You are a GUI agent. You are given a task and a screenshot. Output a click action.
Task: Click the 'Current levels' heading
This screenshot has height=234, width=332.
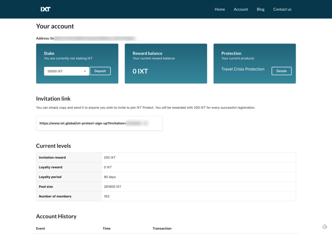coord(53,146)
